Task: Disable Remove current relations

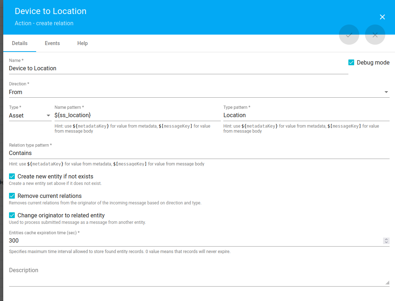Action: [x=11, y=196]
